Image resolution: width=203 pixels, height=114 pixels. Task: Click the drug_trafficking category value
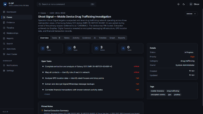[x=188, y=61]
